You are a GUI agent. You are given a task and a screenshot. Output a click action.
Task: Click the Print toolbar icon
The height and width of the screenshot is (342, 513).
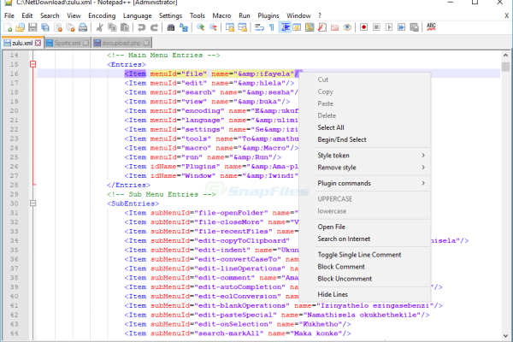(x=85, y=27)
